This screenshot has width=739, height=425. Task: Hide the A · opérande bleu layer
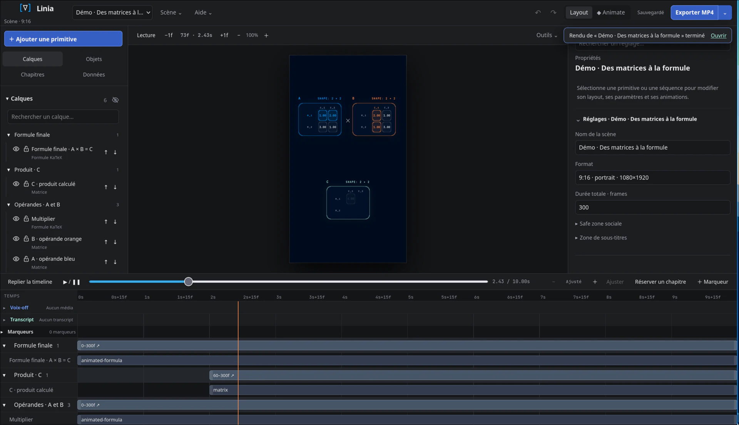[x=16, y=259]
